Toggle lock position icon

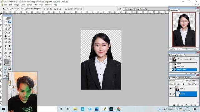coord(181,84)
